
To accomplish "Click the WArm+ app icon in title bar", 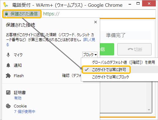I will click(6, 5).
